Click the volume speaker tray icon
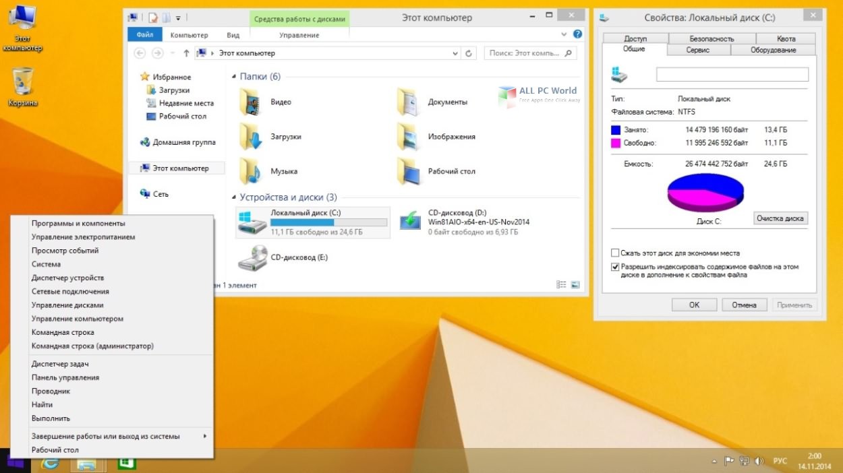Screen dimensions: 843x473 tap(759, 462)
